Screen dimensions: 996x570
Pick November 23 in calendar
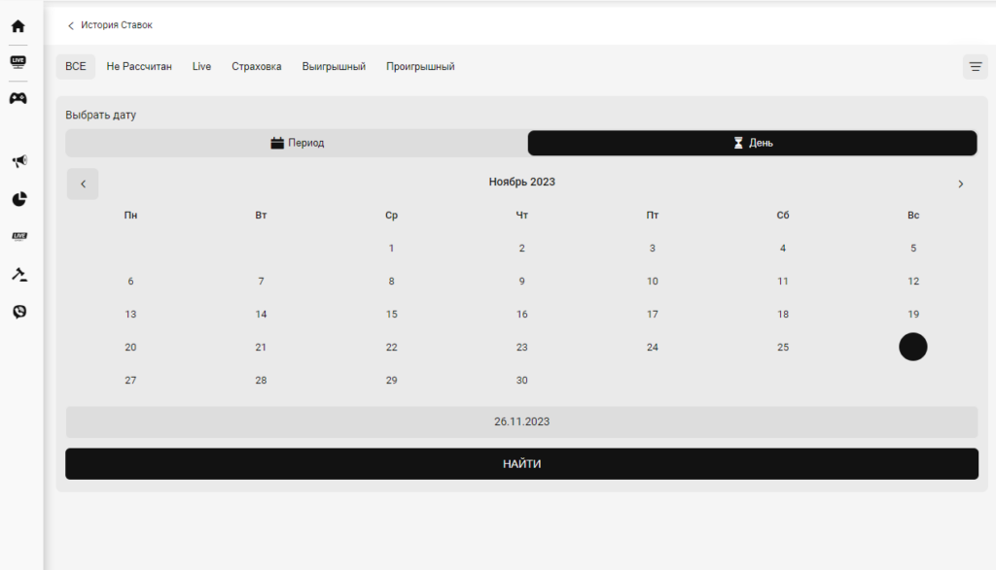click(521, 347)
